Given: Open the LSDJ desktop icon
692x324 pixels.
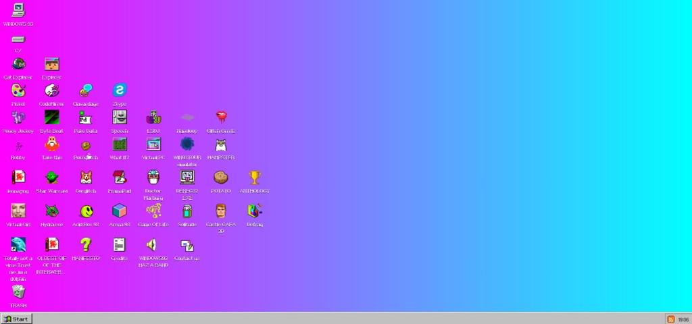Looking at the screenshot, I should pos(153,117).
